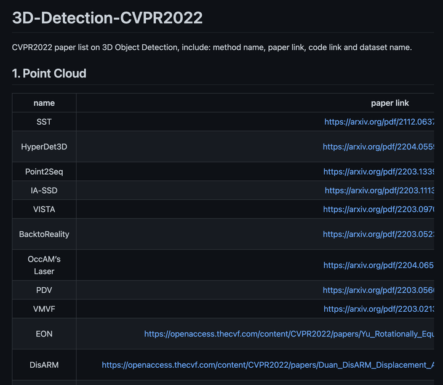This screenshot has width=443, height=385.
Task: Open the EON openaccess.thecvf.com link
Action: (289, 334)
